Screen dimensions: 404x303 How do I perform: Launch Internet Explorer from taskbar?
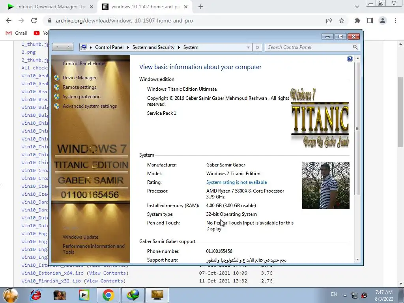coord(36,295)
